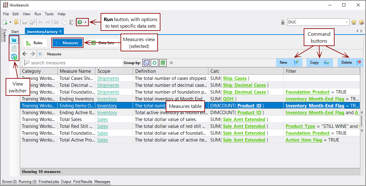Open the New file dropdown arrow
Screen dimensions: 366x186
point(10,22)
